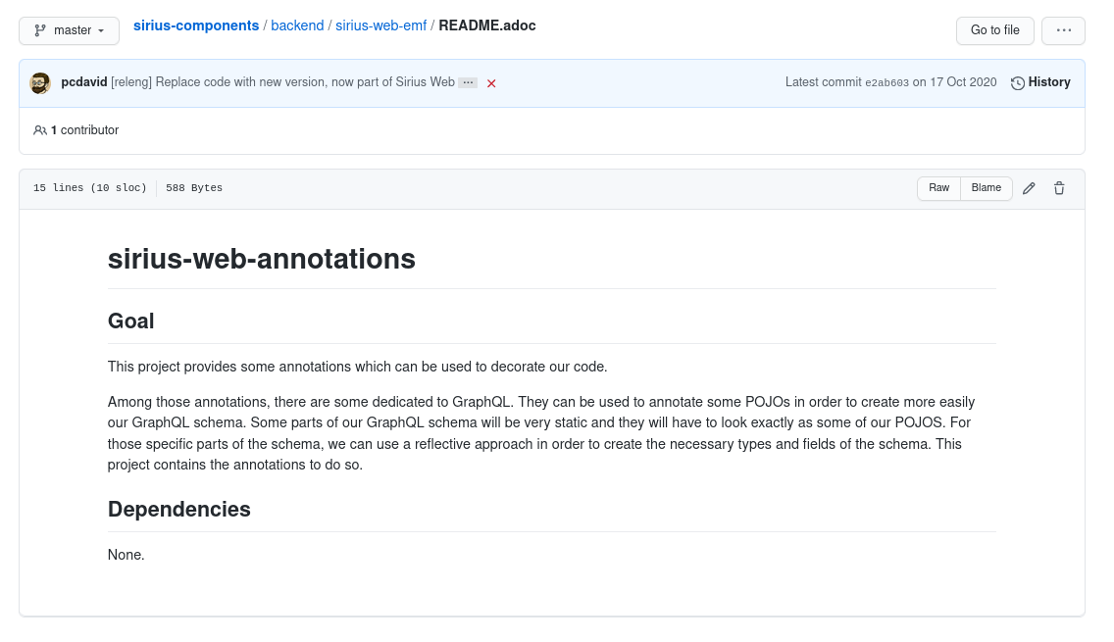
Task: Click the red X failed status icon
Action: [491, 82]
